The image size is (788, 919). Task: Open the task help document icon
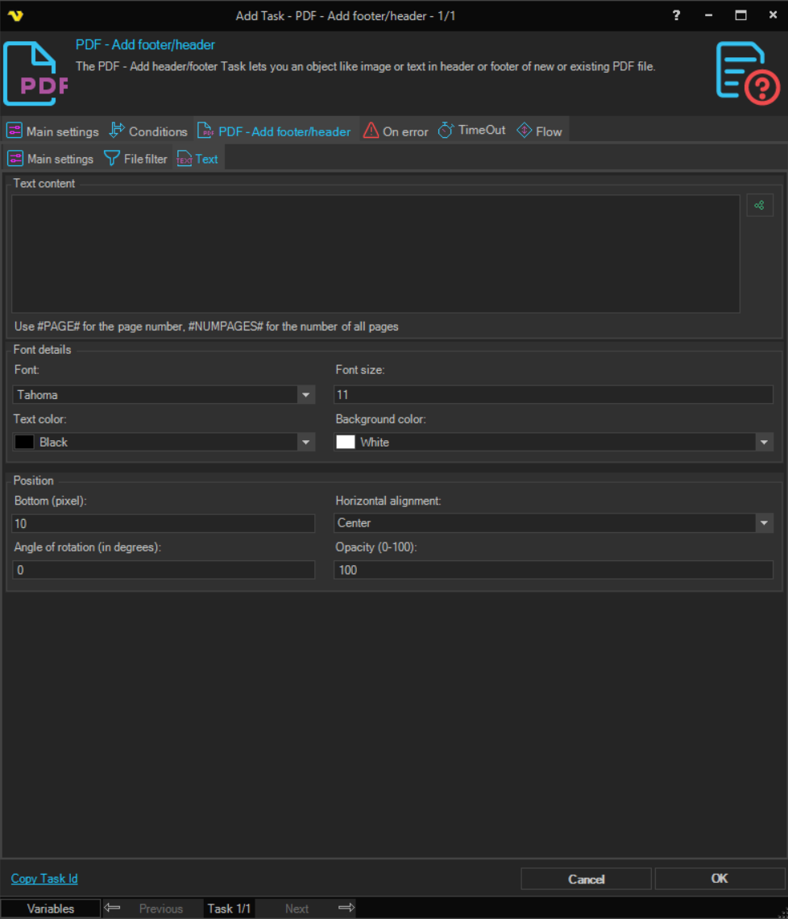pyautogui.click(x=748, y=73)
